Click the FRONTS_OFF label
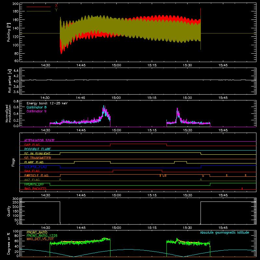Screen dimensions: 260x260 34,184
